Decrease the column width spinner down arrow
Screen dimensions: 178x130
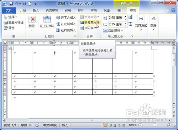(x=125, y=26)
